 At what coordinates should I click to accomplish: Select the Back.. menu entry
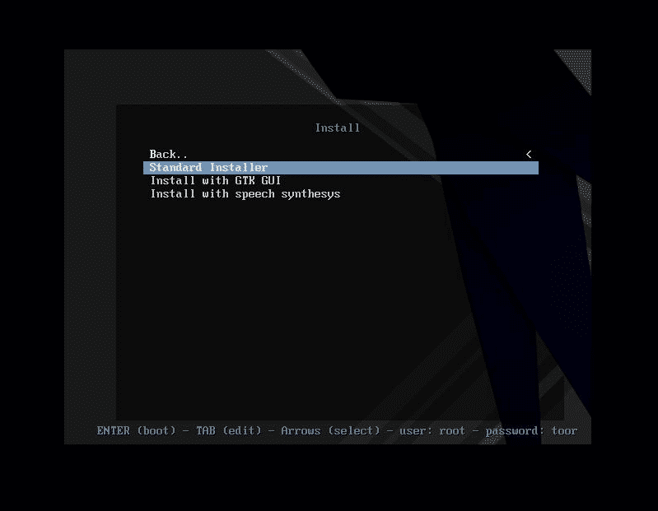click(169, 154)
